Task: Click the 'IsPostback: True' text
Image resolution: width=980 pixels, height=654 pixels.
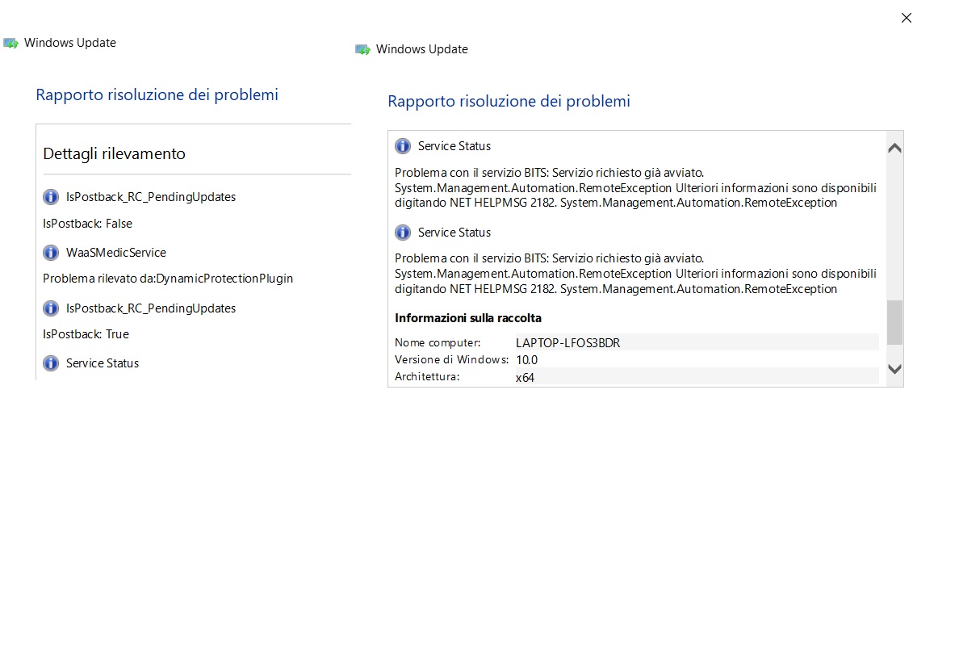Action: (86, 334)
